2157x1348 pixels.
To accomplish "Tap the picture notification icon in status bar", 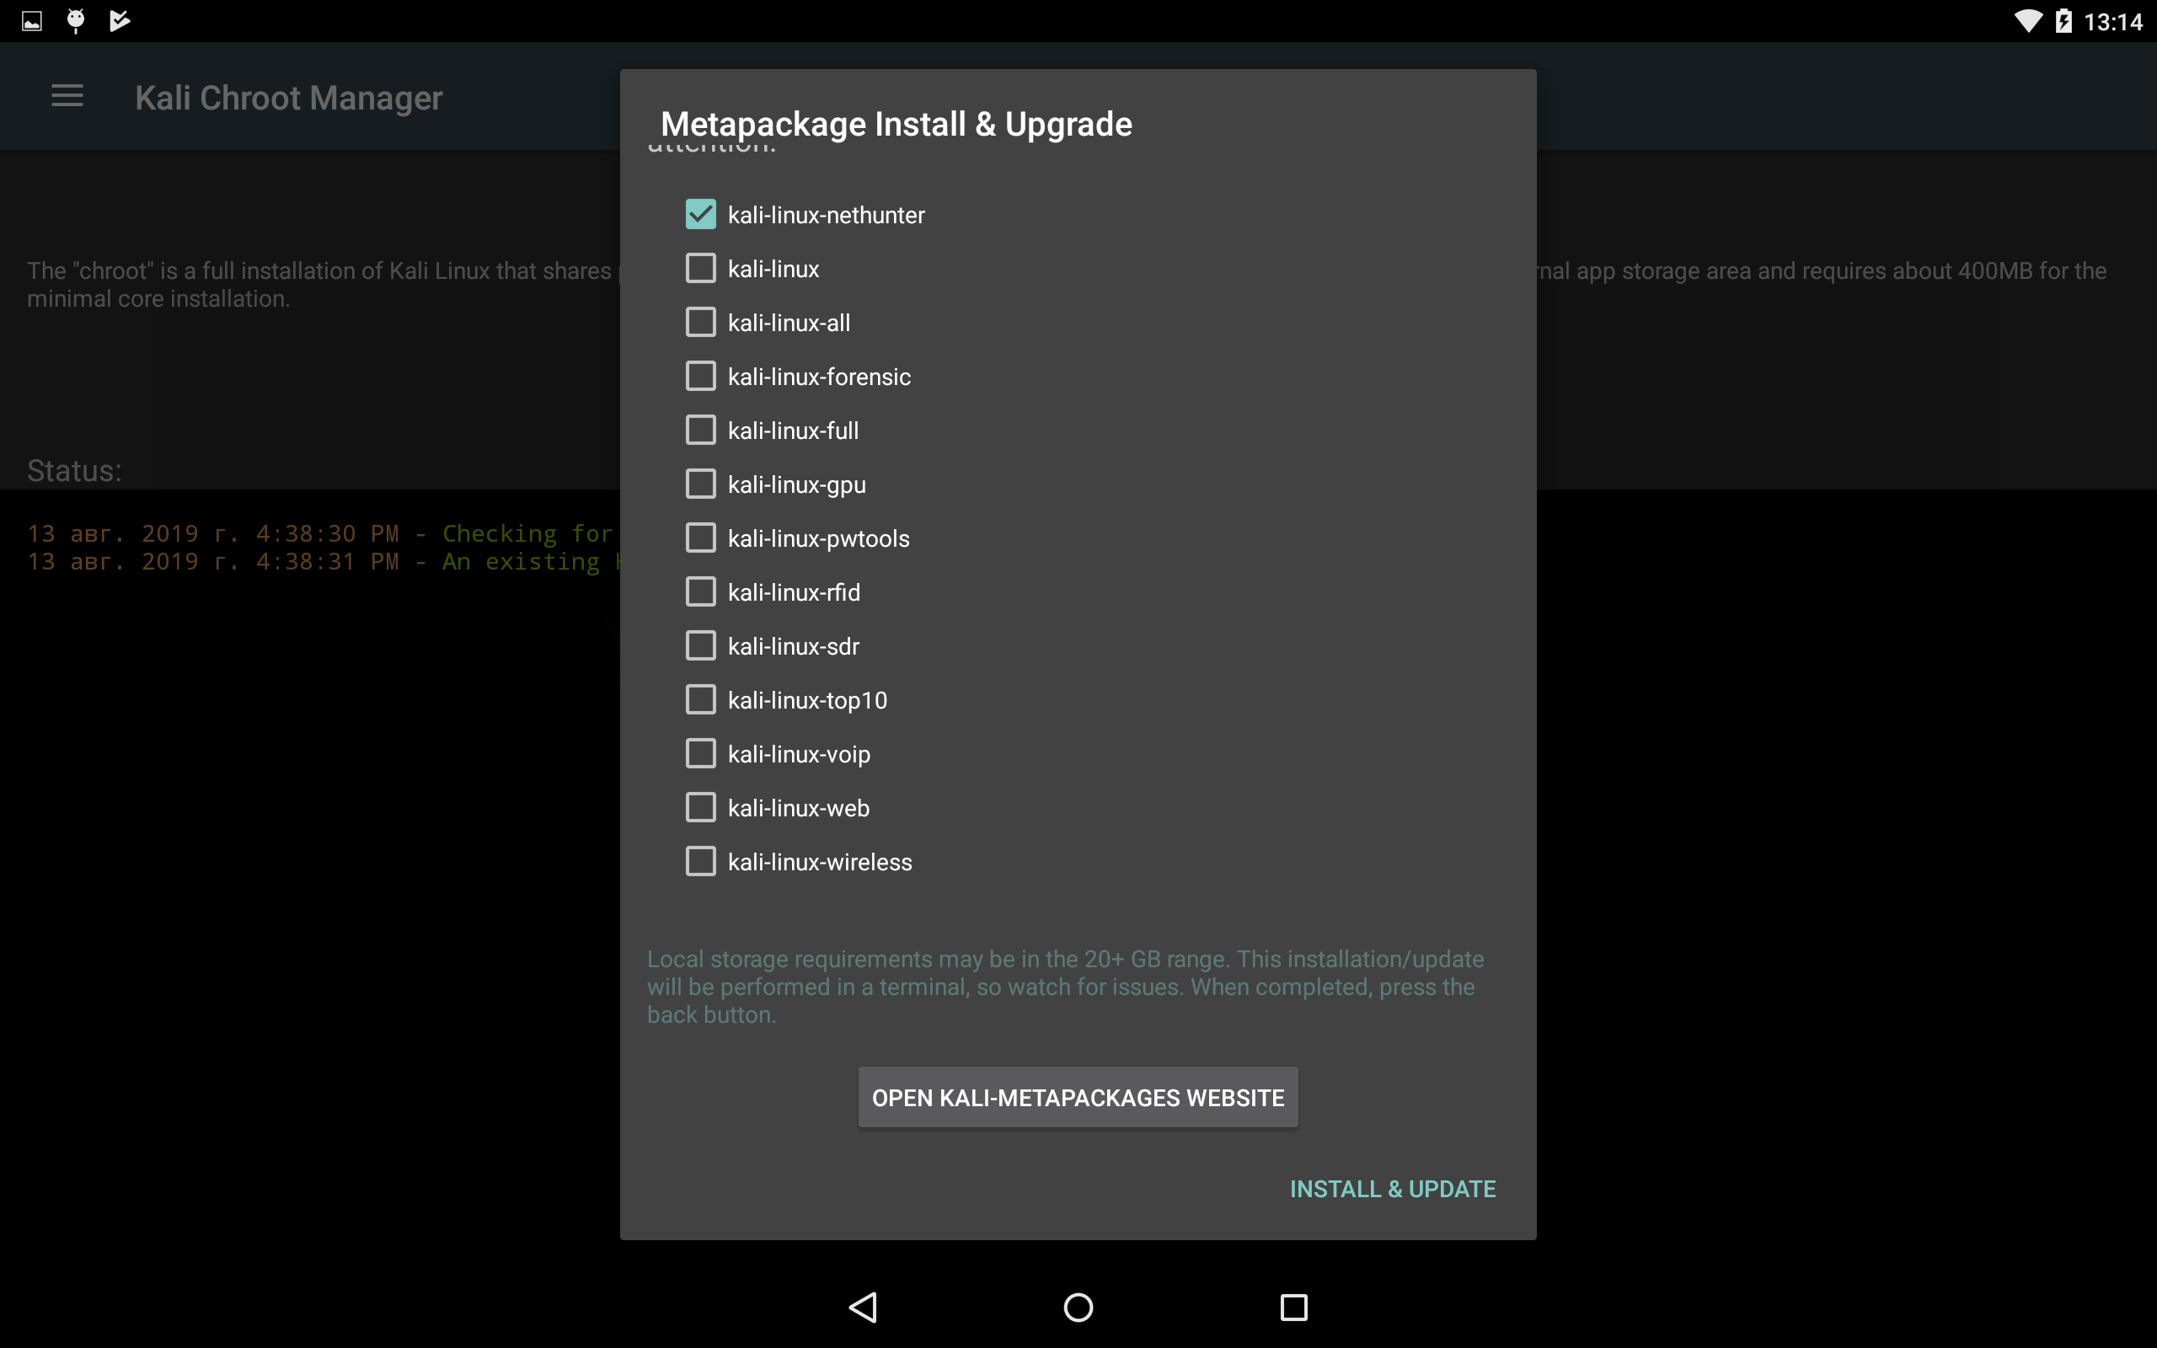I will 32,20.
